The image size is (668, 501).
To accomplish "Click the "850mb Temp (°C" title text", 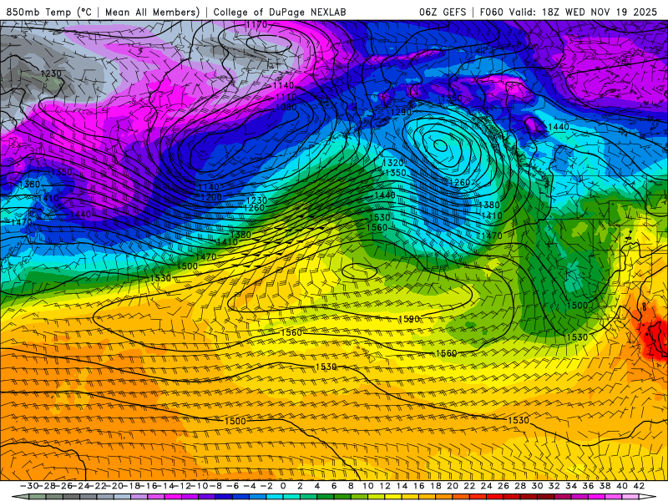I will click(x=49, y=13).
